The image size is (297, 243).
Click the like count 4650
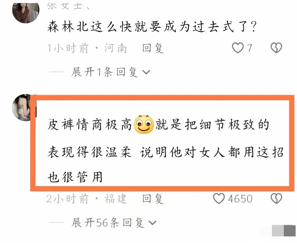pyautogui.click(x=240, y=199)
